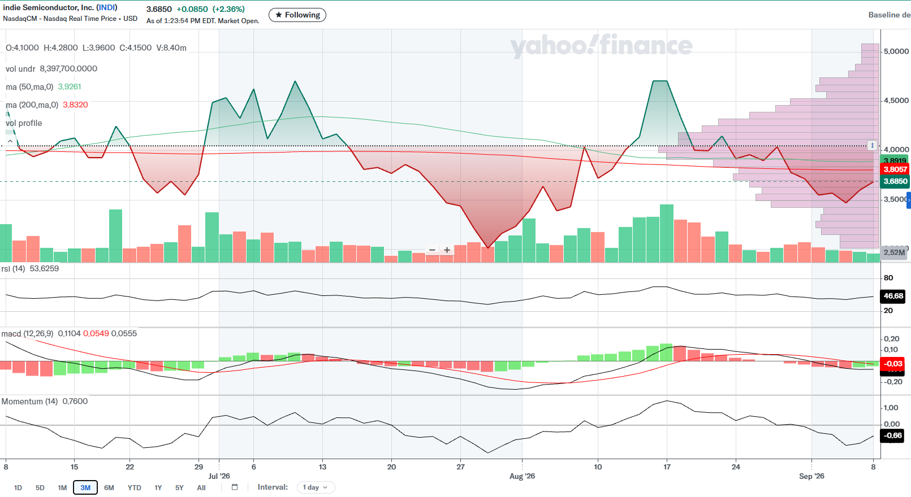Click the (+2.36%) percent change value

(228, 10)
